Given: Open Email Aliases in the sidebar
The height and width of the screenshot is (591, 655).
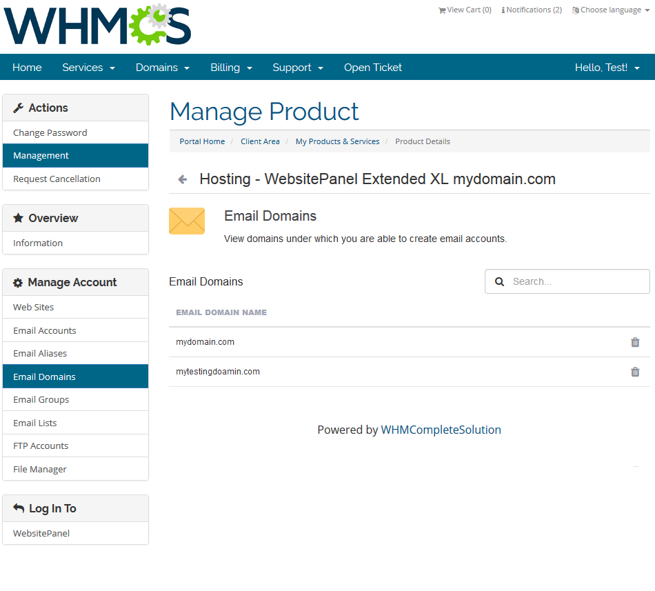Looking at the screenshot, I should [75, 353].
